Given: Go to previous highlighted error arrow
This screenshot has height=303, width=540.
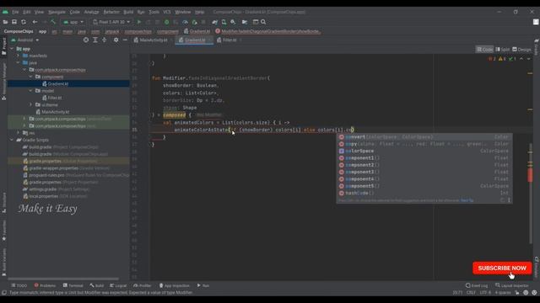Looking at the screenshot, I should (x=521, y=59).
